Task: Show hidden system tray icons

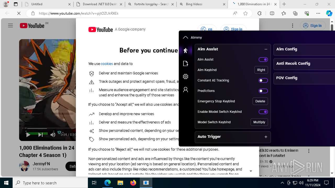Action: (282, 183)
